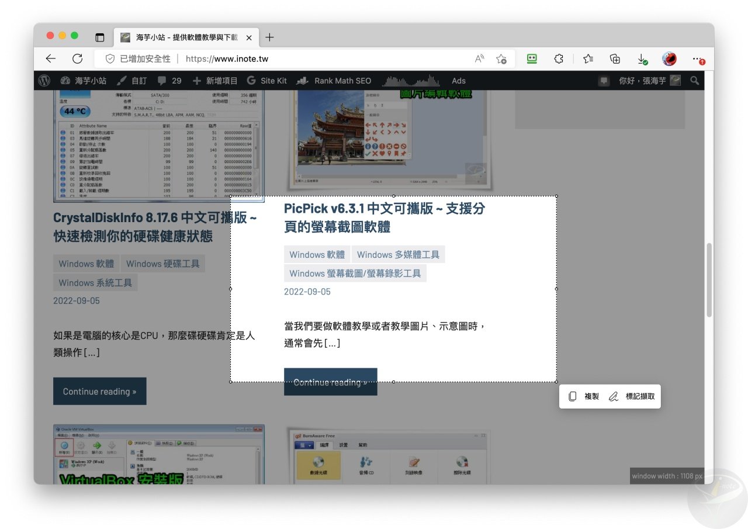748x529 pixels.
Task: Open the admin bar search magnifier
Action: [x=694, y=81]
